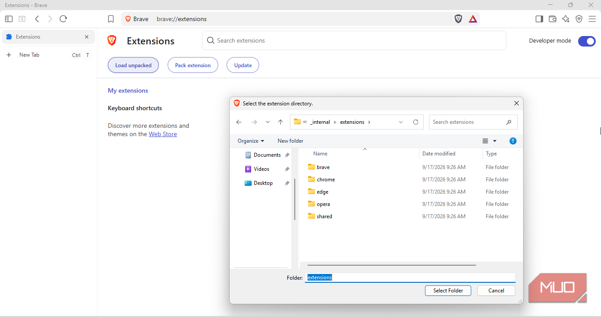Refresh the extensions folder listing

pos(416,122)
